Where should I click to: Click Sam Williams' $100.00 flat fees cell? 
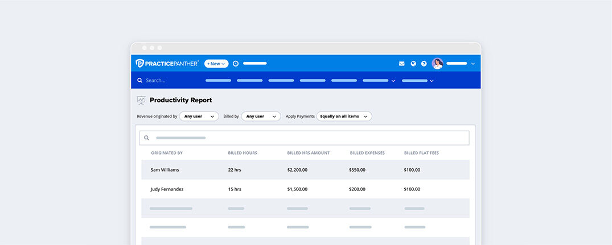(x=412, y=170)
